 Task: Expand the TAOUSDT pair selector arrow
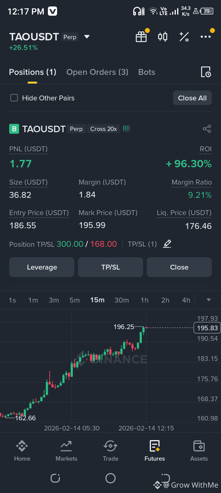click(87, 37)
